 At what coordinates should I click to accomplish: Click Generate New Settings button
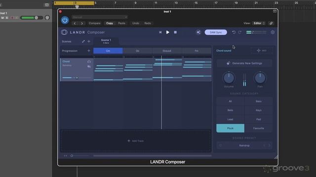pyautogui.click(x=244, y=63)
